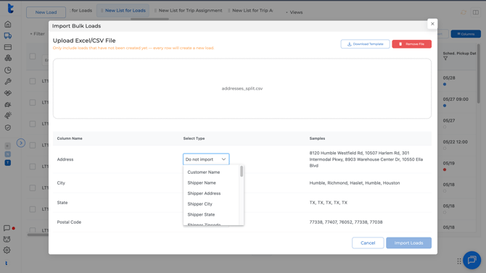Click the drag-handle dots near chat bubble
The height and width of the screenshot is (273, 486).
coord(459,261)
